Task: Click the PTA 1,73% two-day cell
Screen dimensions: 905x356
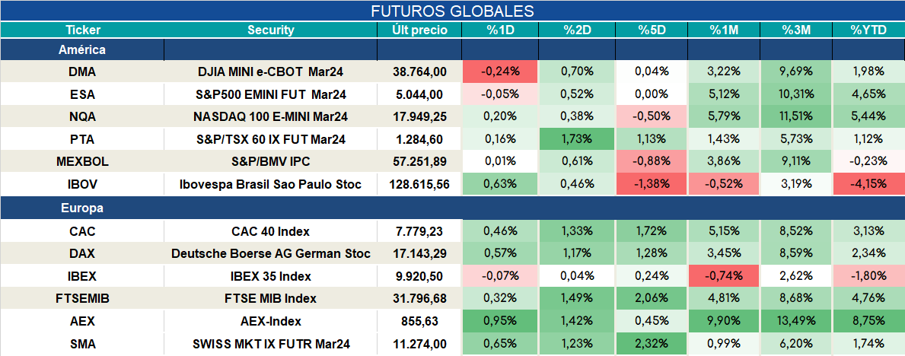Action: pos(577,139)
